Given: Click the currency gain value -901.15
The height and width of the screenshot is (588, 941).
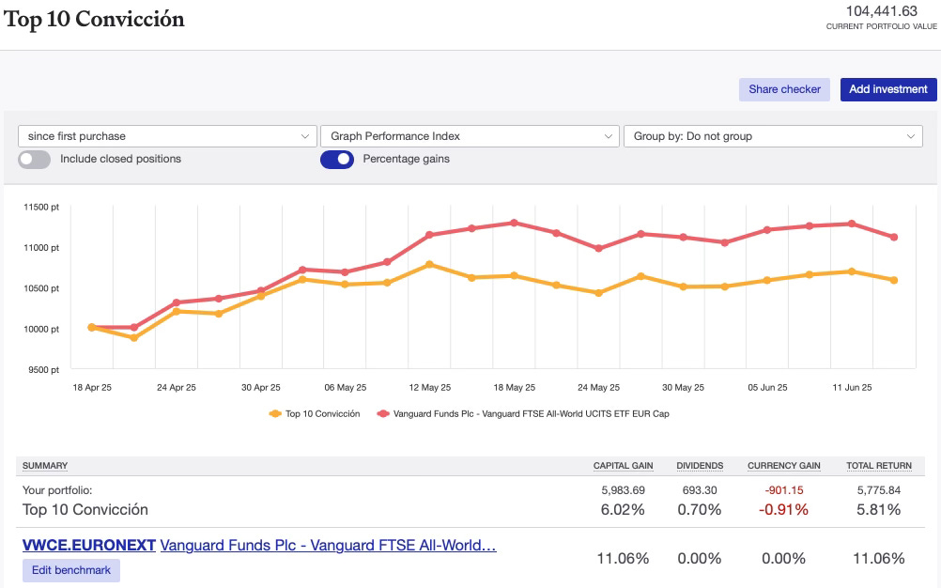Looking at the screenshot, I should (784, 490).
